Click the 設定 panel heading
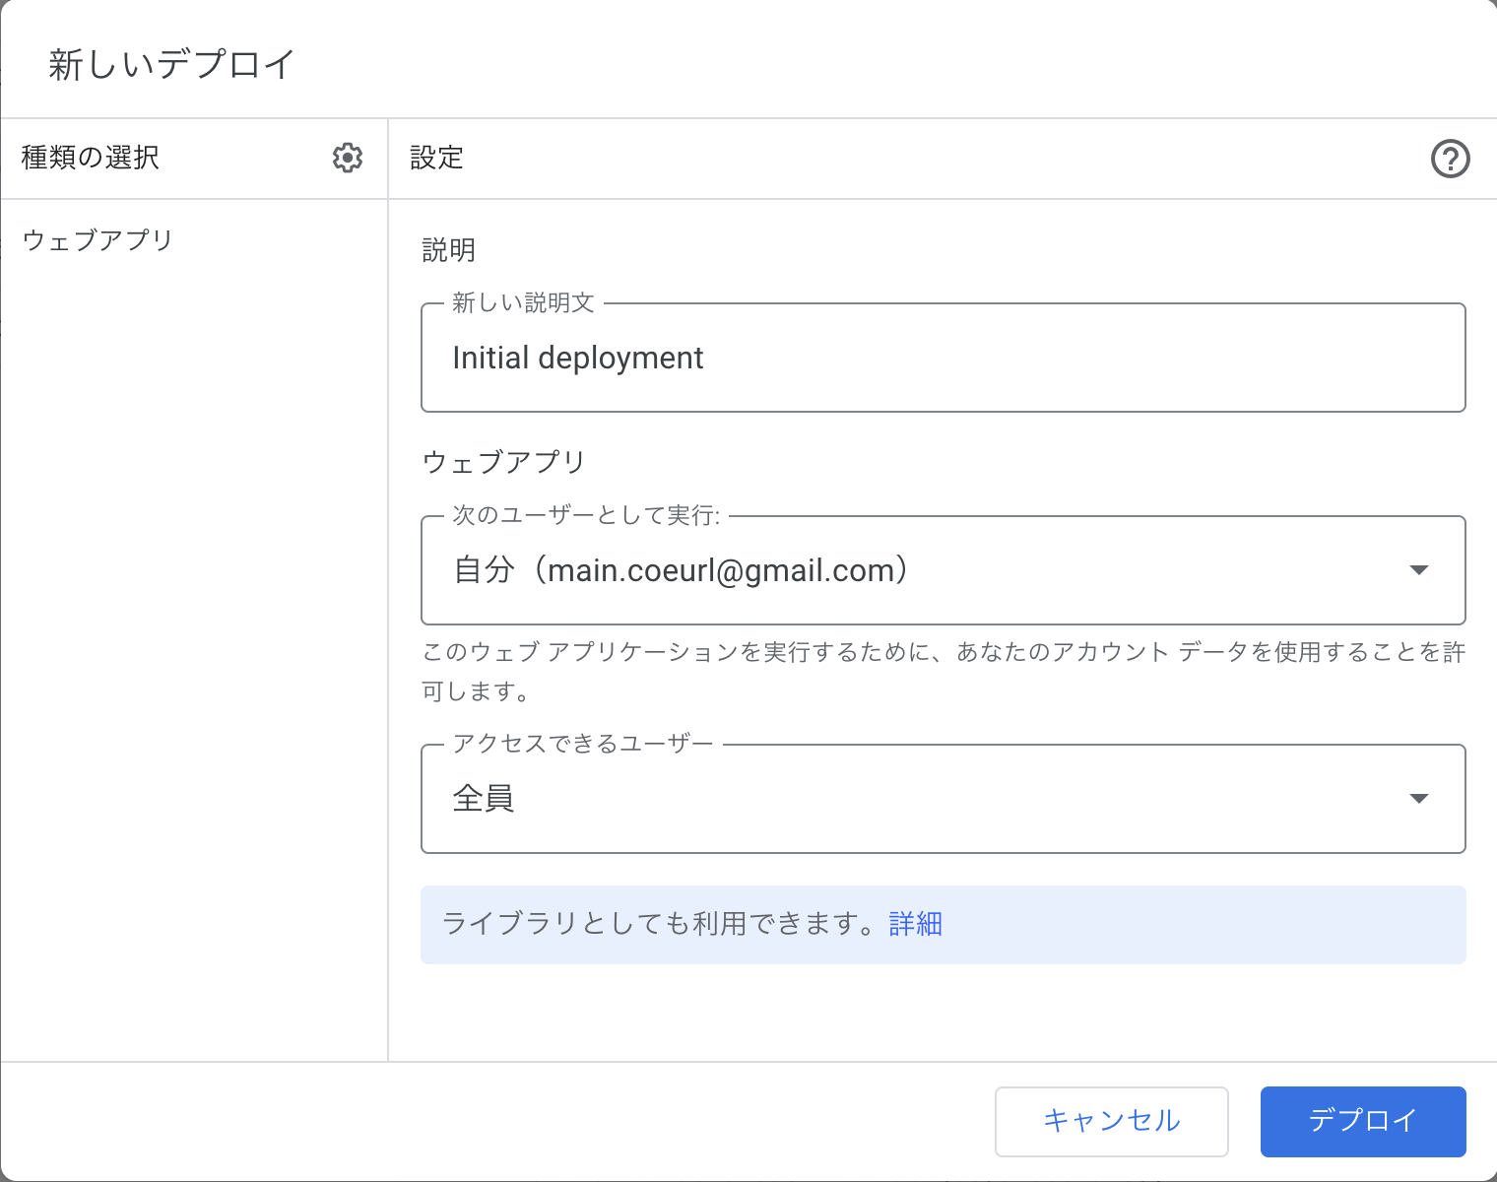The width and height of the screenshot is (1497, 1182). 436,158
